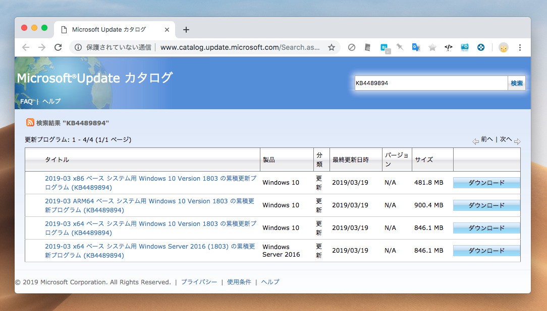The image size is (547, 311).
Task: Click the code brackets extension icon
Action: point(448,47)
